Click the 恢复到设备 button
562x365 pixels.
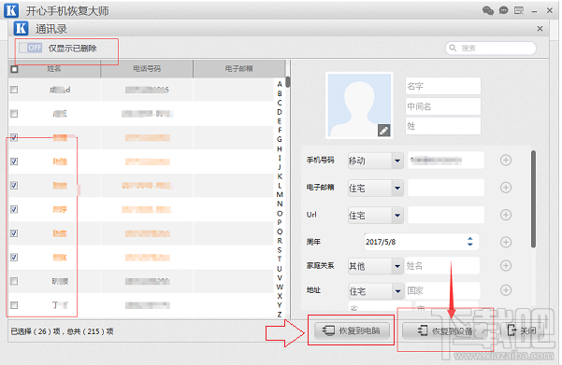tap(444, 330)
